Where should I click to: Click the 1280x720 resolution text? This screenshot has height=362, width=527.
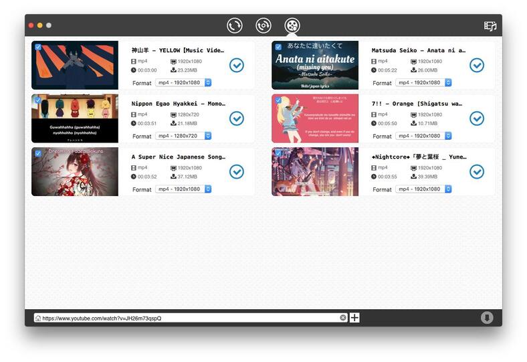[188, 114]
